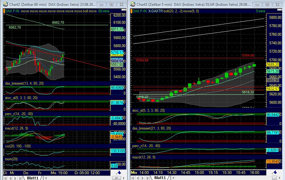The height and width of the screenshot is (180, 285).
Task: Click the Chart3 window title icon
Action: tap(133, 4)
